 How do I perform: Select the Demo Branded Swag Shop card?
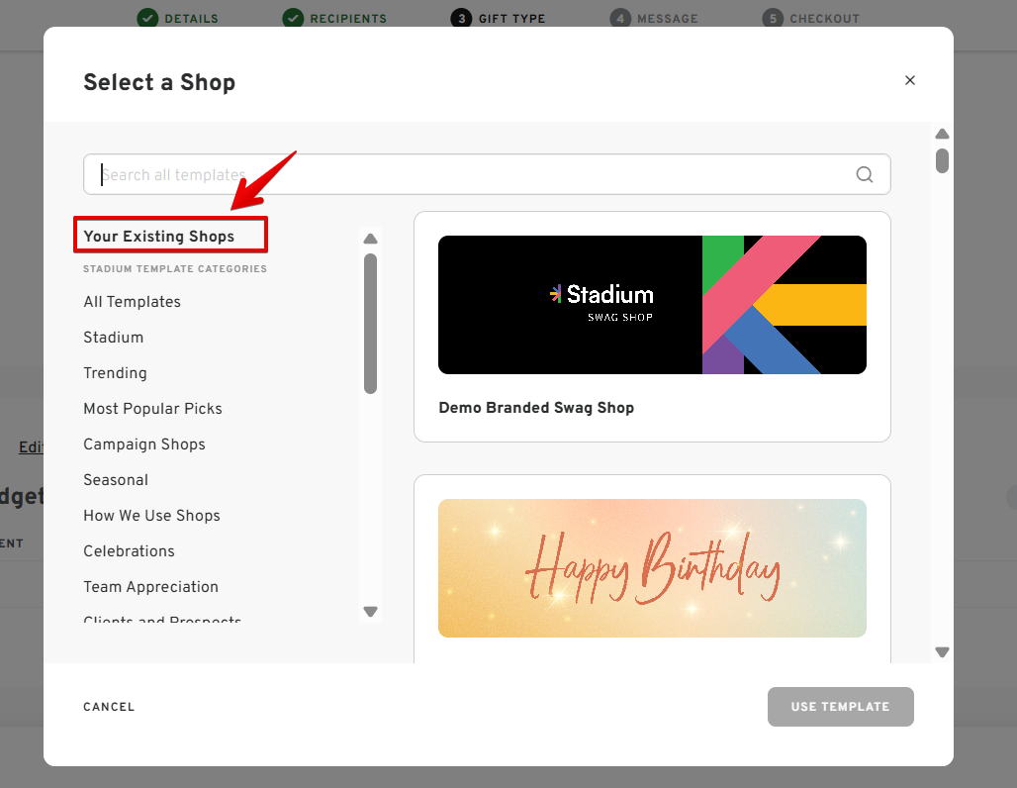pos(652,326)
